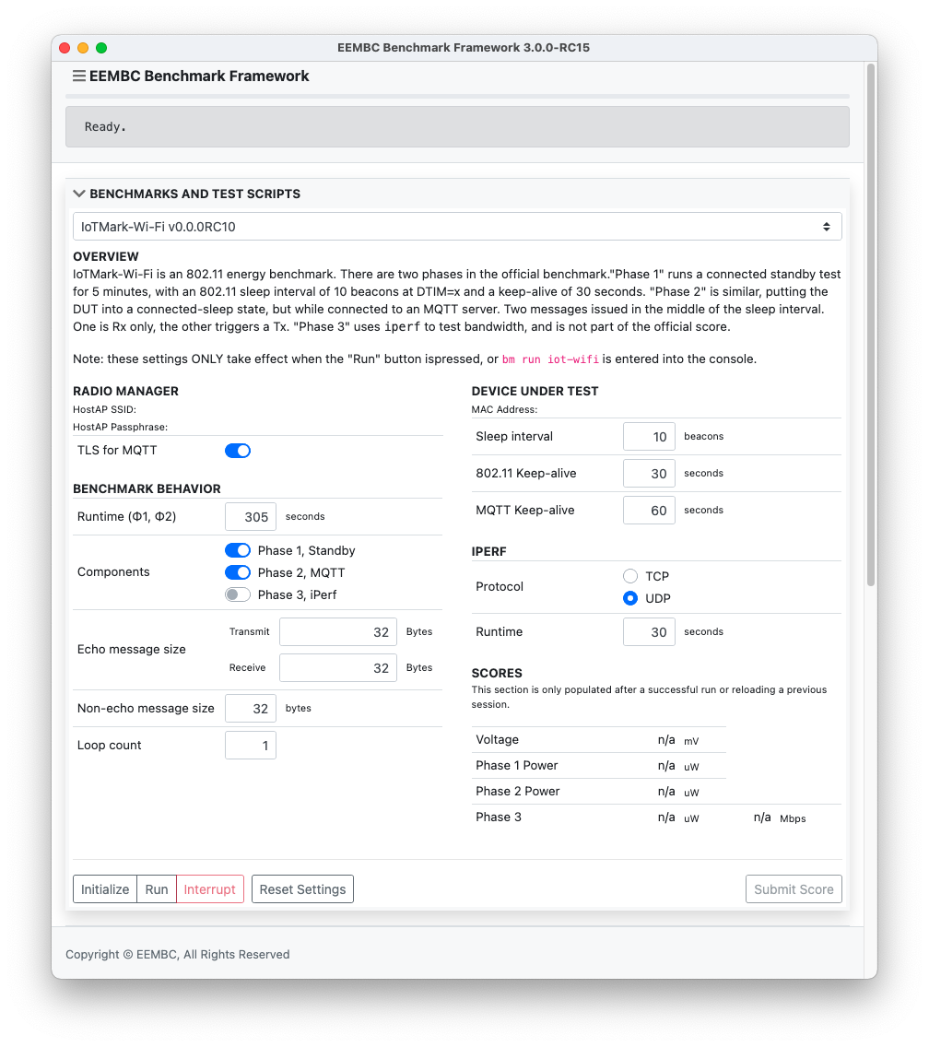
Task: Click the 'iperf' monospace word in overview
Action: coord(402,327)
